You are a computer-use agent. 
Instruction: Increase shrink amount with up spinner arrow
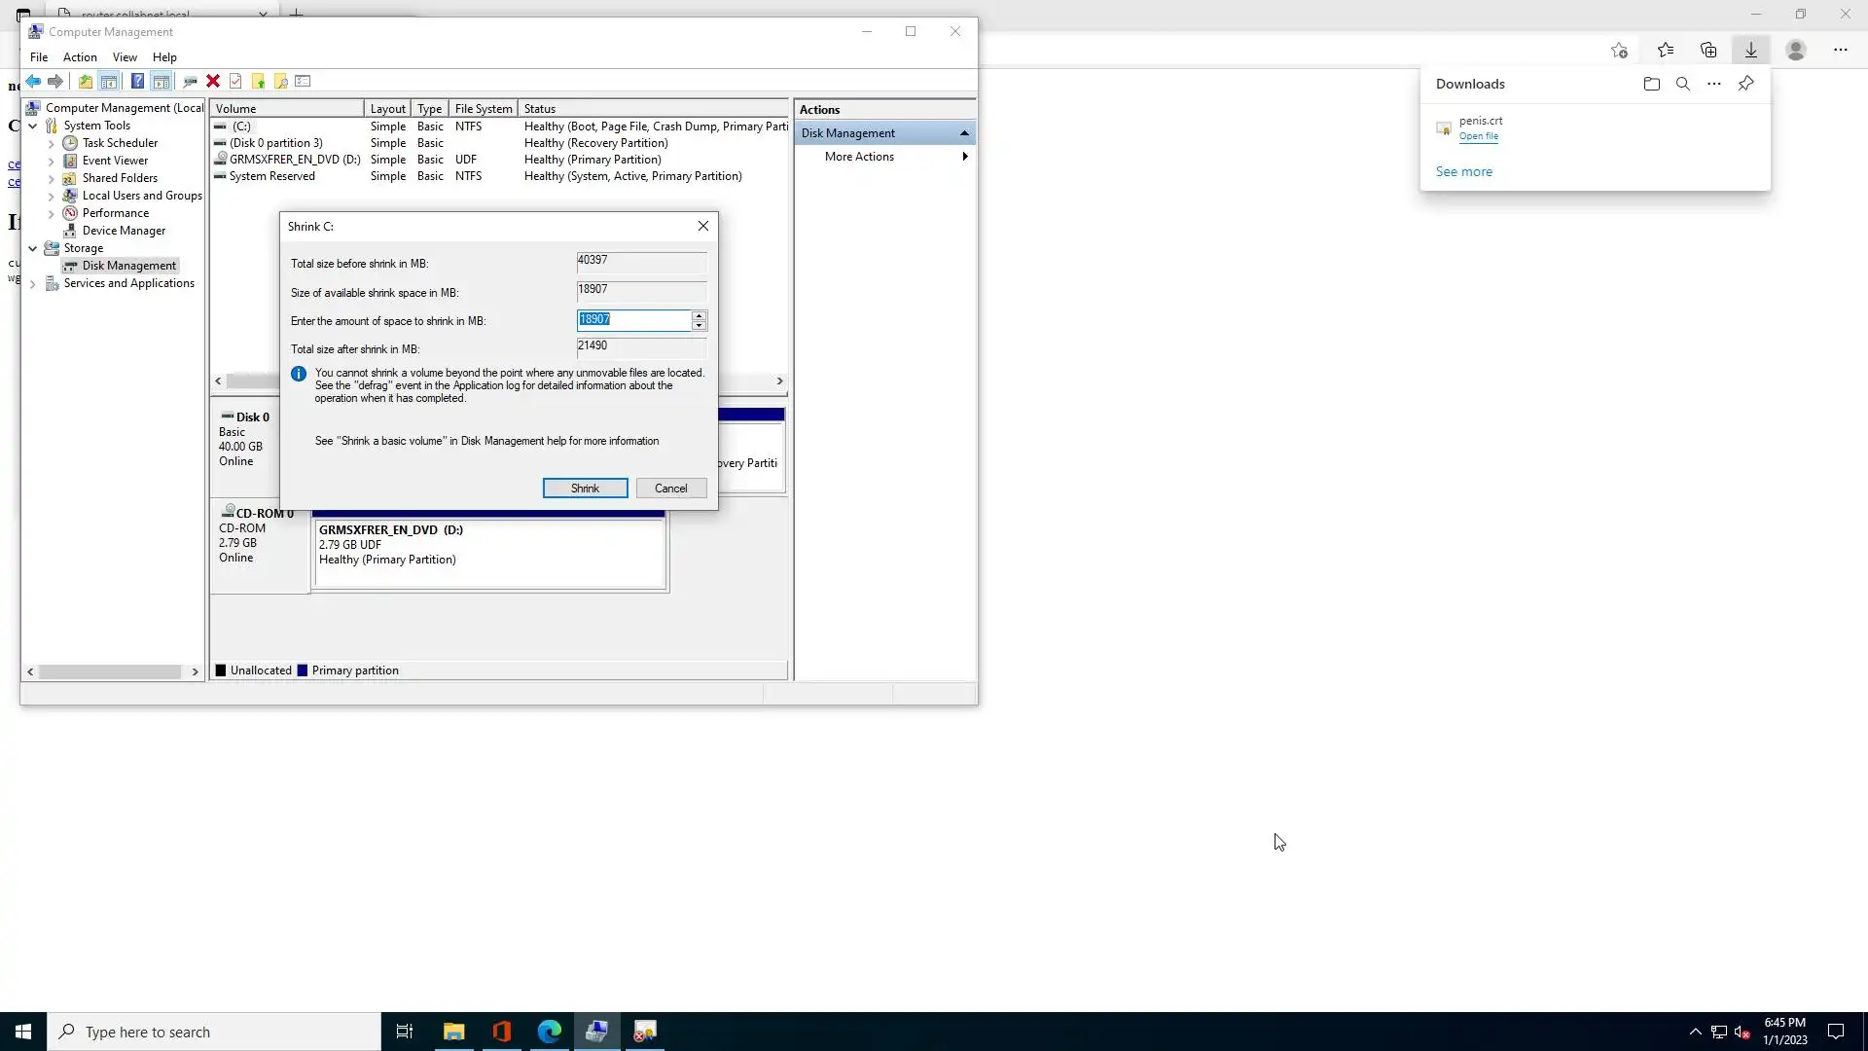pos(699,315)
